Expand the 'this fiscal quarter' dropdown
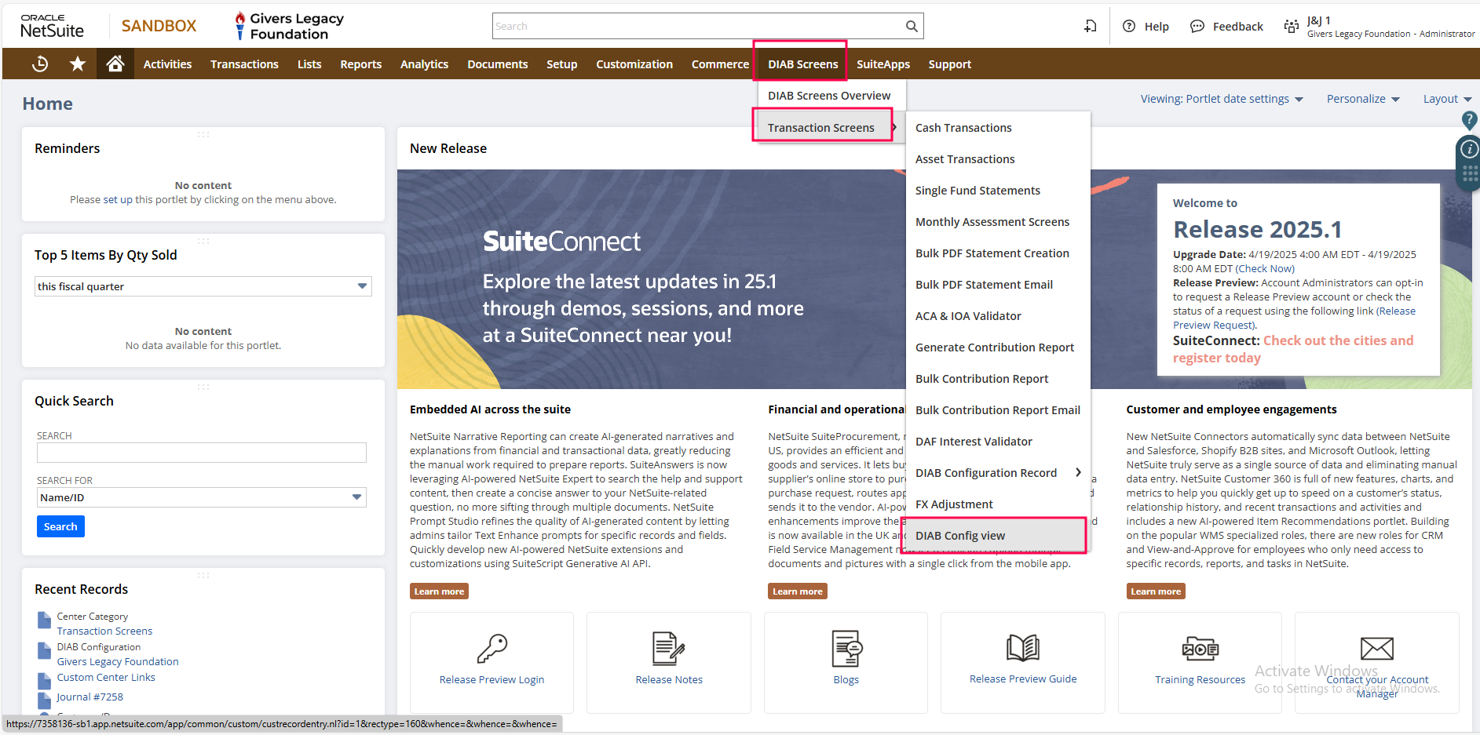This screenshot has height=735, width=1480. (x=362, y=286)
